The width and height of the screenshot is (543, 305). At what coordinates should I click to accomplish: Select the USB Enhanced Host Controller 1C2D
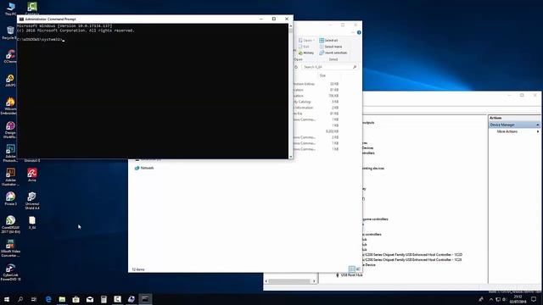coord(412,255)
